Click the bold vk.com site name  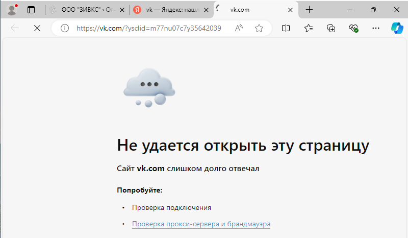(150, 169)
